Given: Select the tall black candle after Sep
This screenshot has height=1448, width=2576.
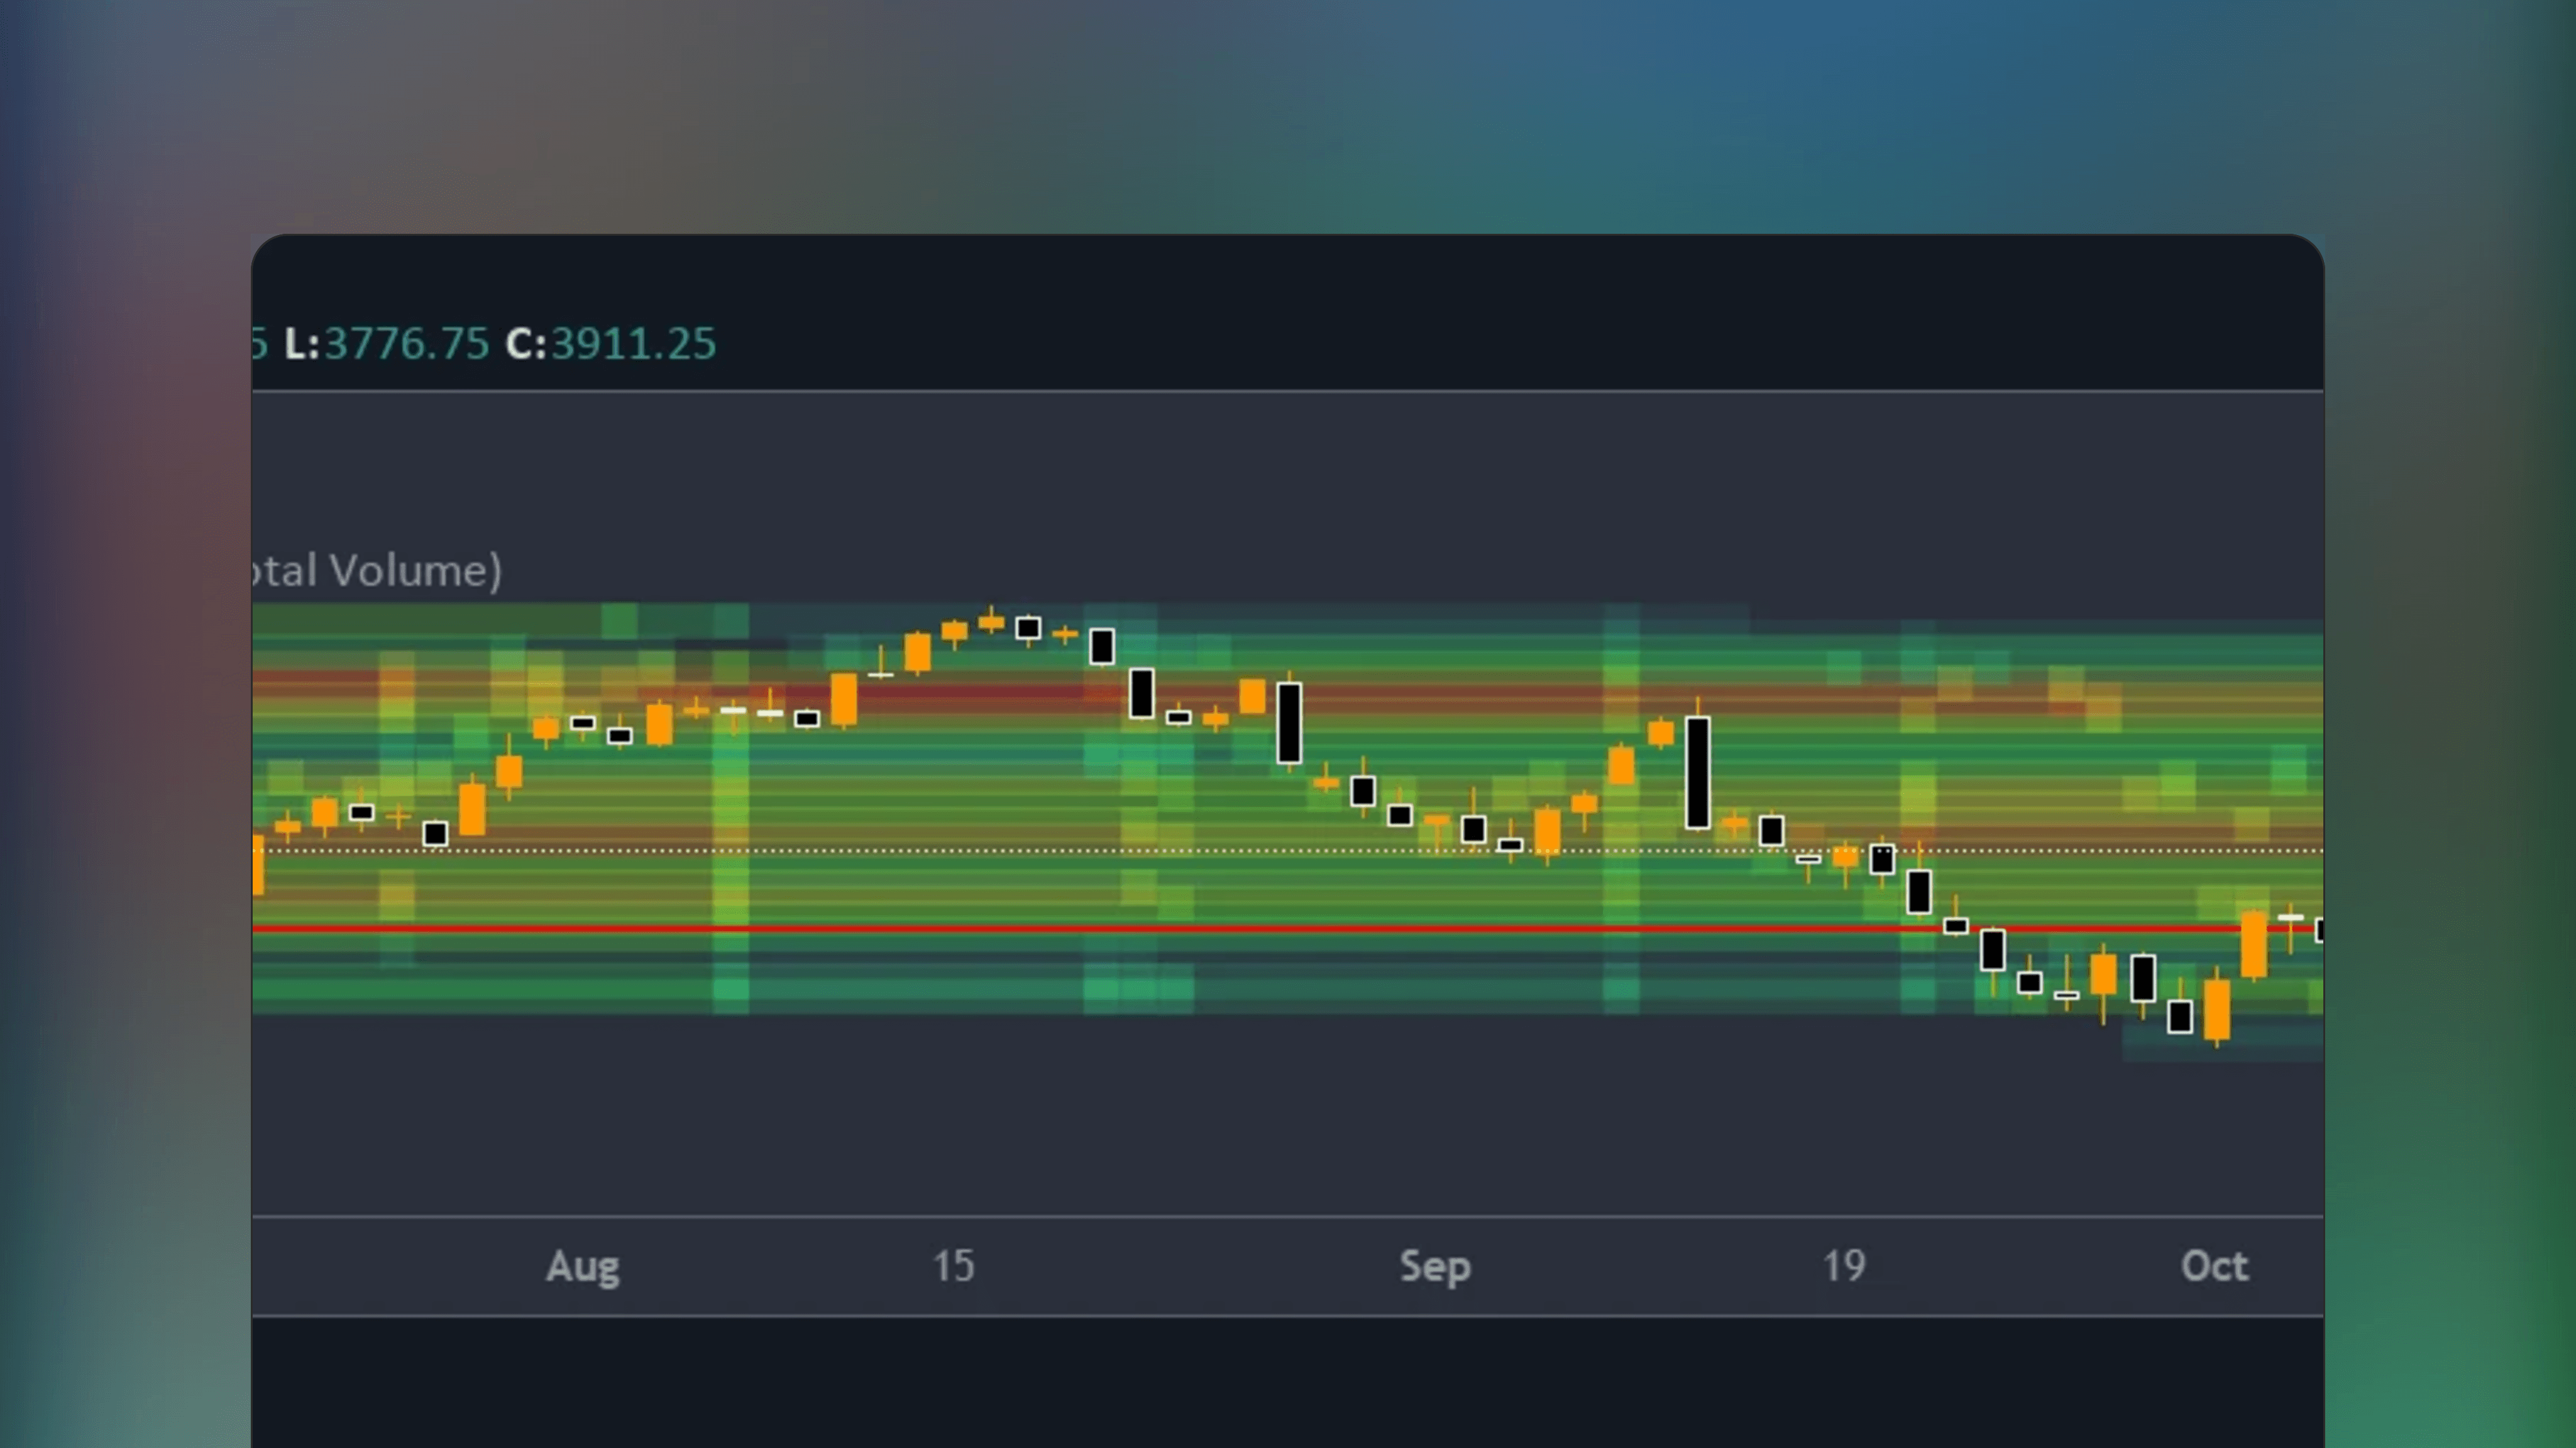Looking at the screenshot, I should (x=1697, y=770).
